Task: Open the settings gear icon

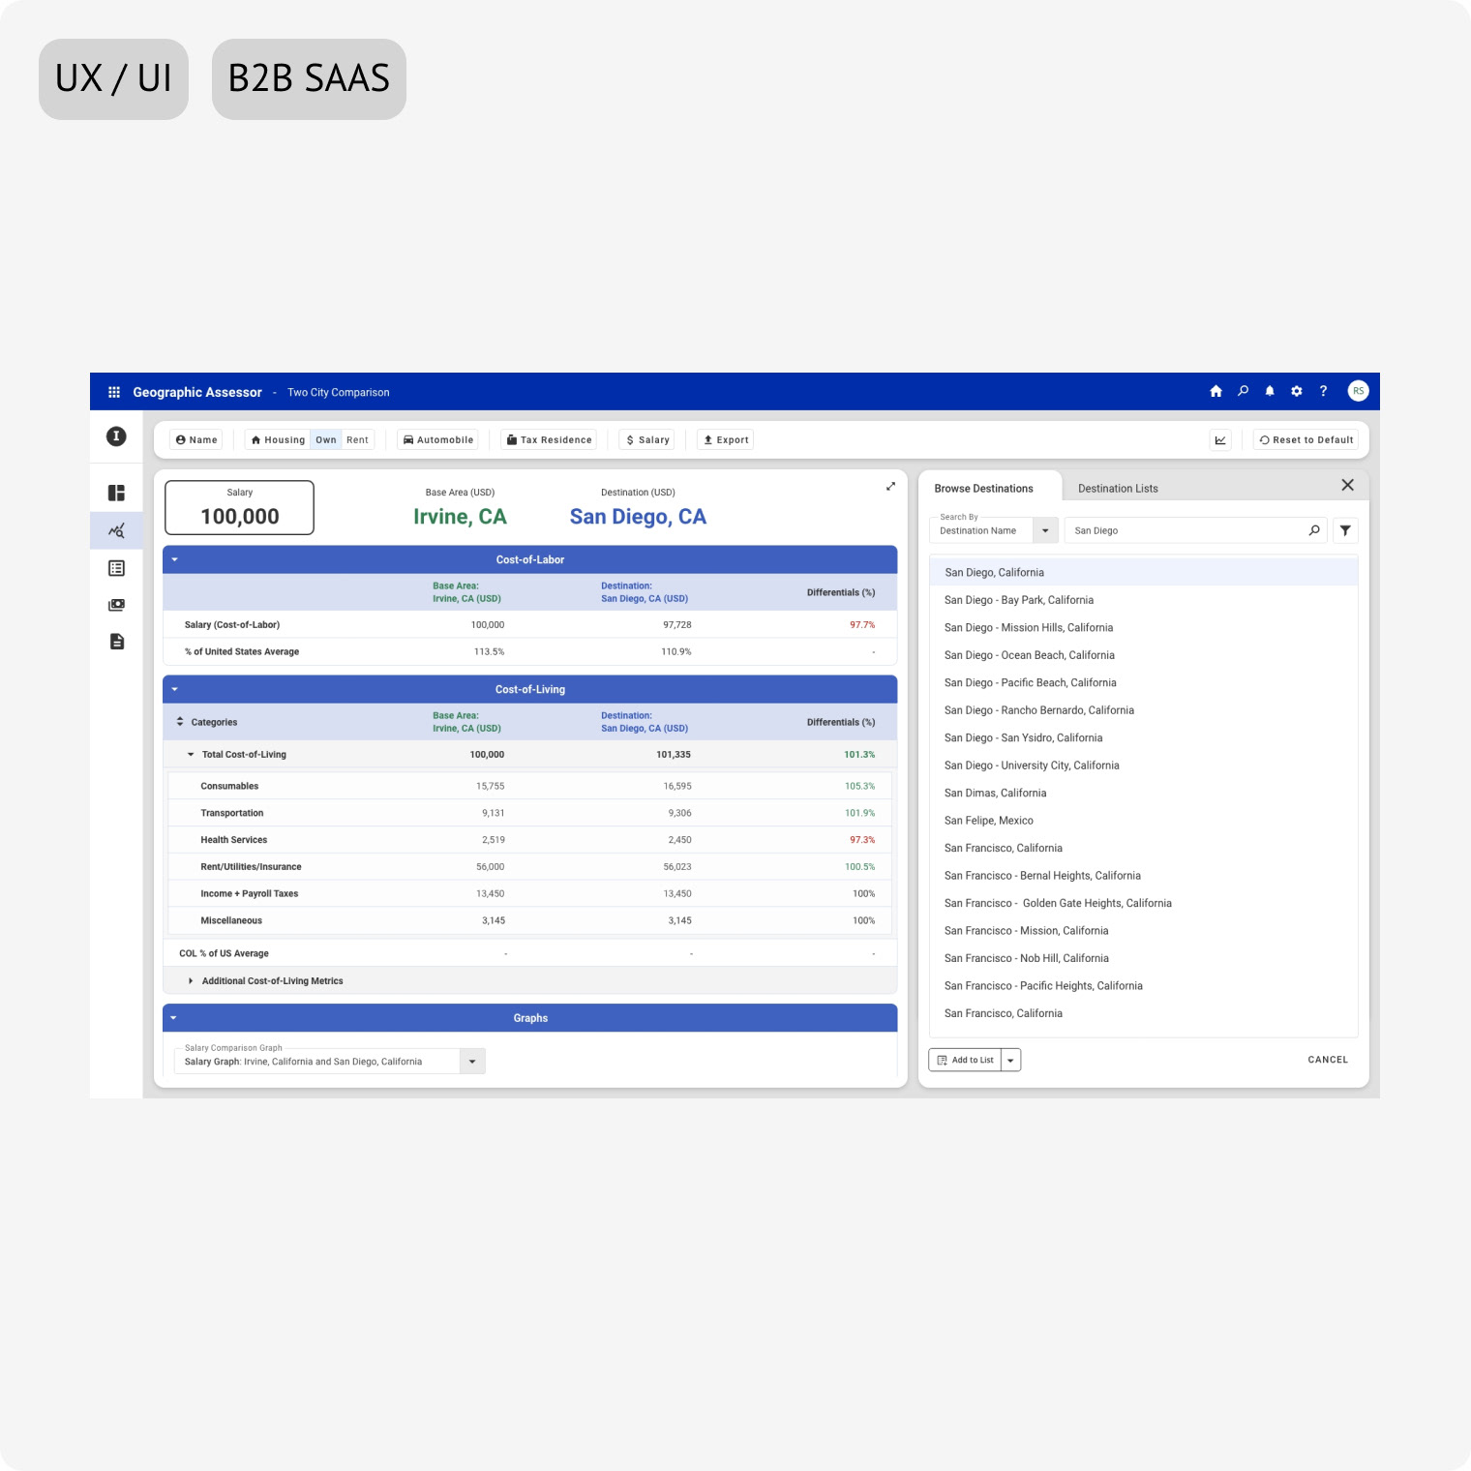Action: tap(1297, 391)
